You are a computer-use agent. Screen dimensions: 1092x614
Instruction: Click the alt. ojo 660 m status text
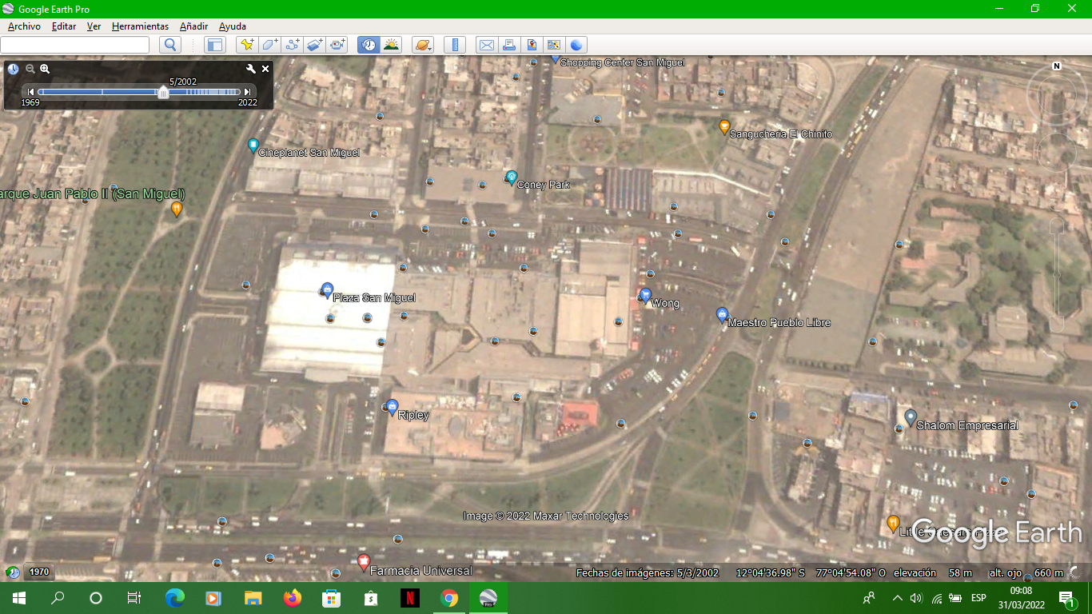click(x=1026, y=572)
